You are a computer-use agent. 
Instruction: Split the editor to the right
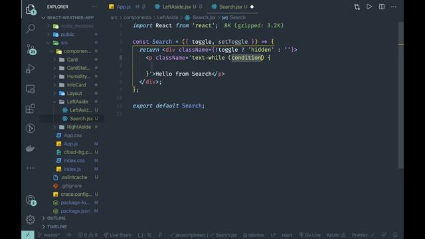382,7
